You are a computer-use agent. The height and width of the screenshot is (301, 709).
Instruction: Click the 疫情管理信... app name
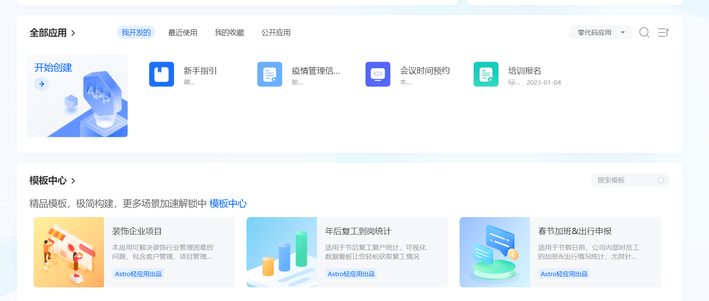coord(316,71)
